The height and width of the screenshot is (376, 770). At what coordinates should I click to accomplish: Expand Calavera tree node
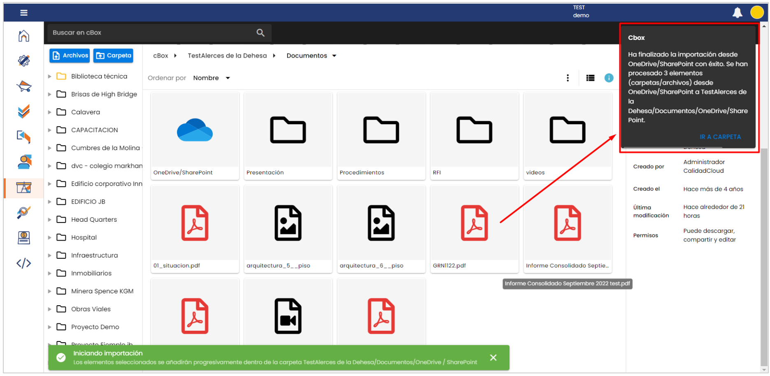[49, 112]
